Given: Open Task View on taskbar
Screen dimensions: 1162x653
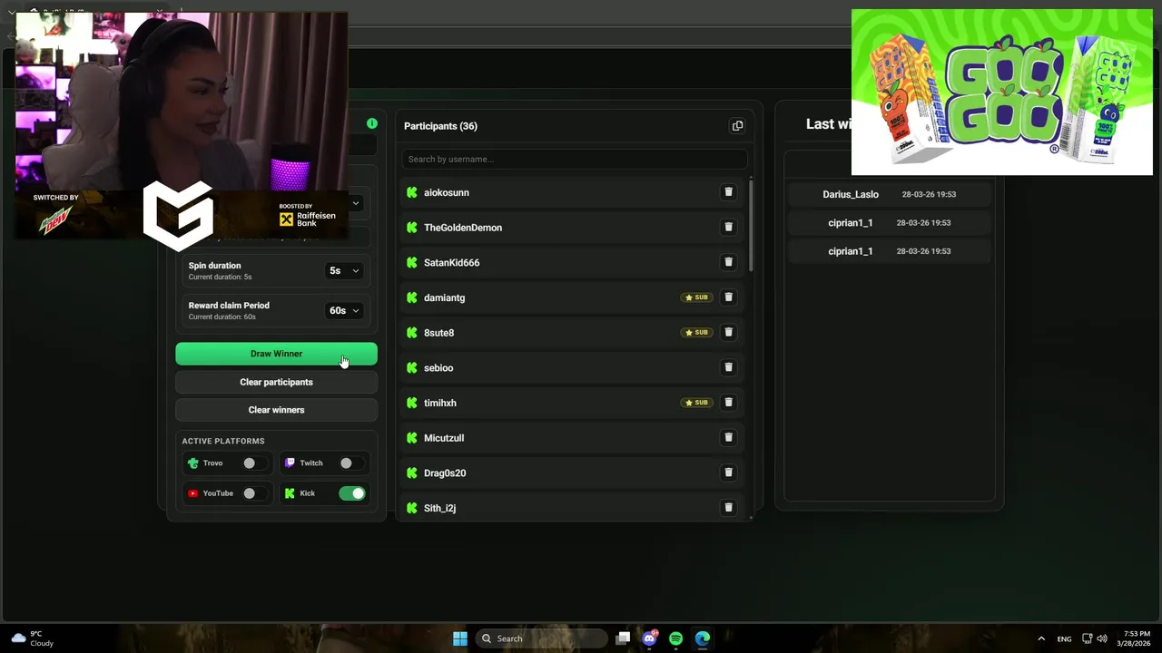Looking at the screenshot, I should click(x=623, y=638).
